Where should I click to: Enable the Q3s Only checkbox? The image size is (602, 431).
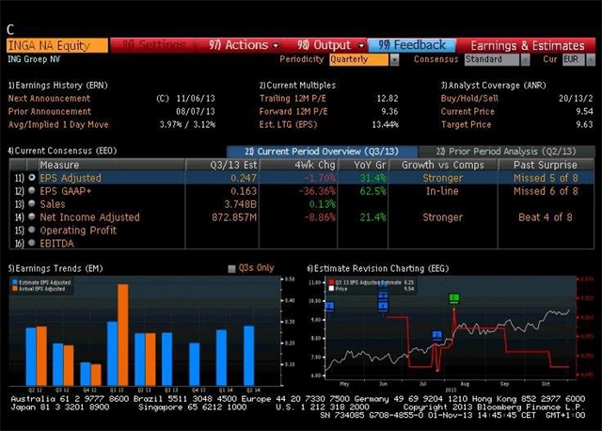(x=232, y=268)
